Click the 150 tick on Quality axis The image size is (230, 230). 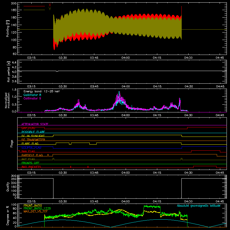[x=14, y=187]
